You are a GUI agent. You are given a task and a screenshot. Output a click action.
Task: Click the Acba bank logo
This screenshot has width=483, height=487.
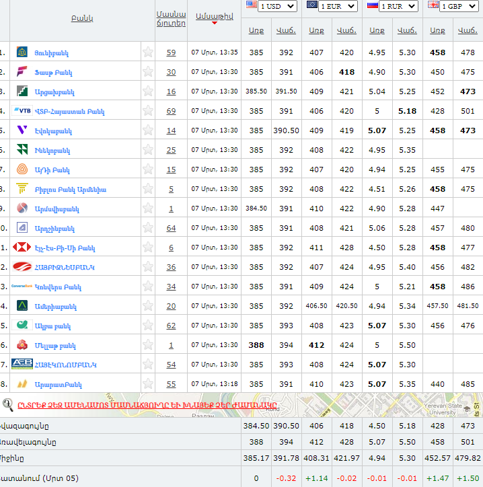pyautogui.click(x=22, y=325)
